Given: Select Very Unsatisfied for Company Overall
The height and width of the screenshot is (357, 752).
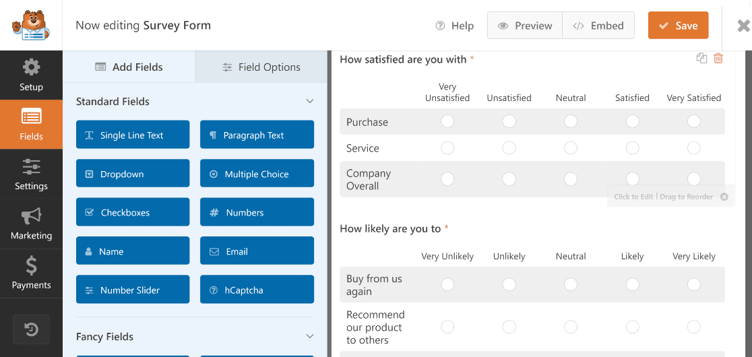Looking at the screenshot, I should (x=447, y=178).
